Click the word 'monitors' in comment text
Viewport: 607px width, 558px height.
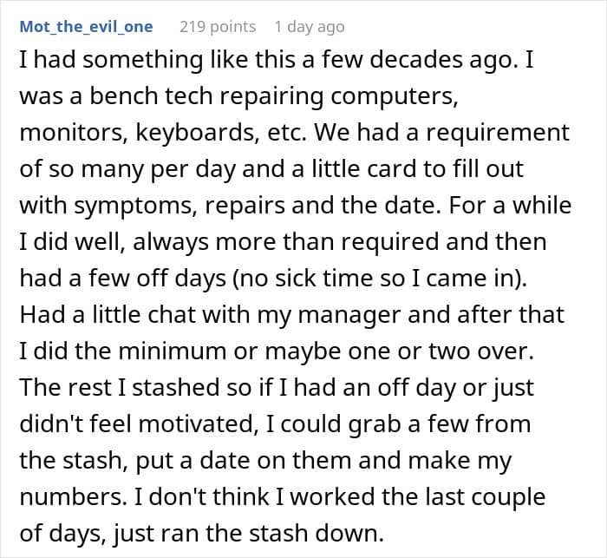74,132
